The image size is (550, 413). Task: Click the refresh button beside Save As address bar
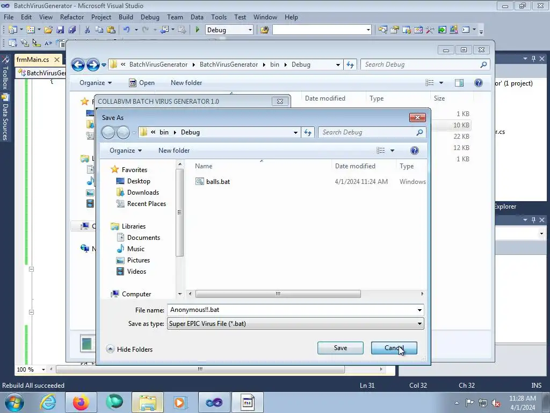[x=308, y=132]
